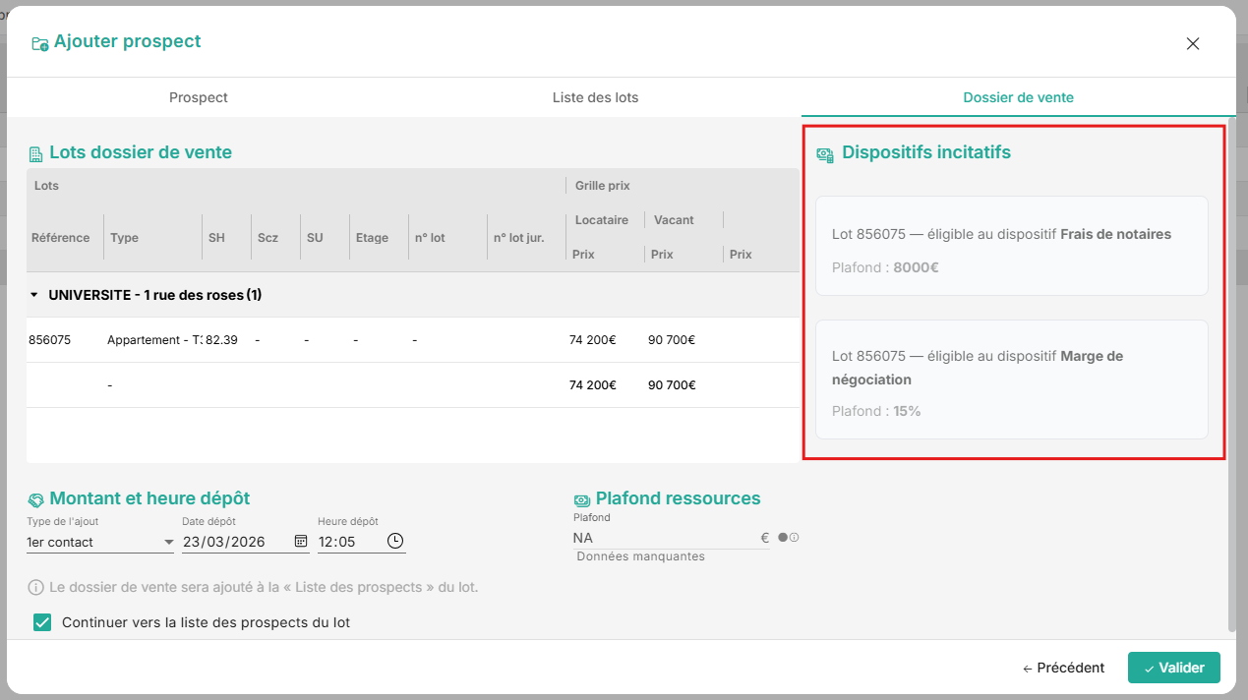
Task: Uncheck Continuer vers la liste des prospects
Action: tap(42, 622)
